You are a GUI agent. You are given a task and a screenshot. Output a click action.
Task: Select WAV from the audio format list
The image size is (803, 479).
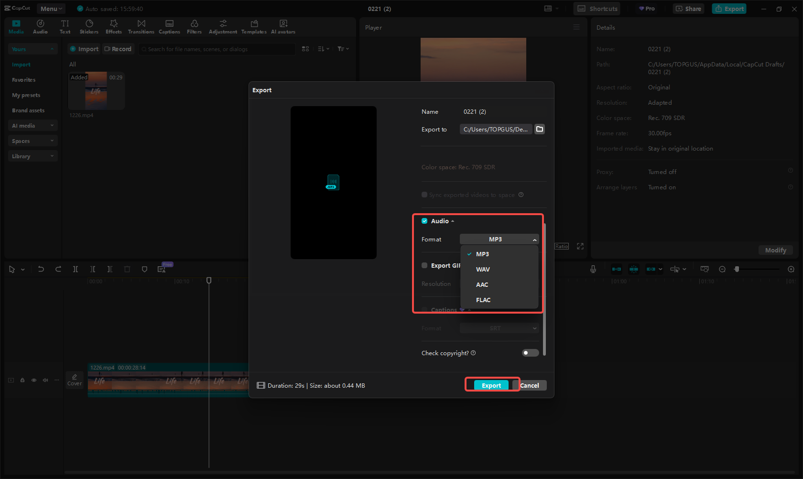483,269
